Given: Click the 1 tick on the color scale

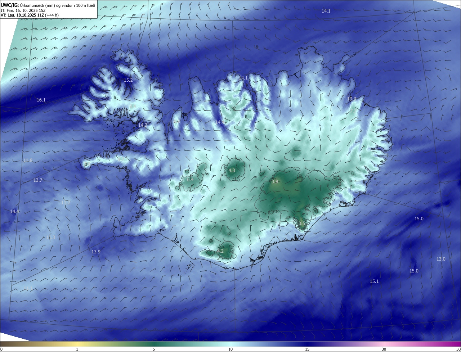Looking at the screenshot, I should coord(77,349).
